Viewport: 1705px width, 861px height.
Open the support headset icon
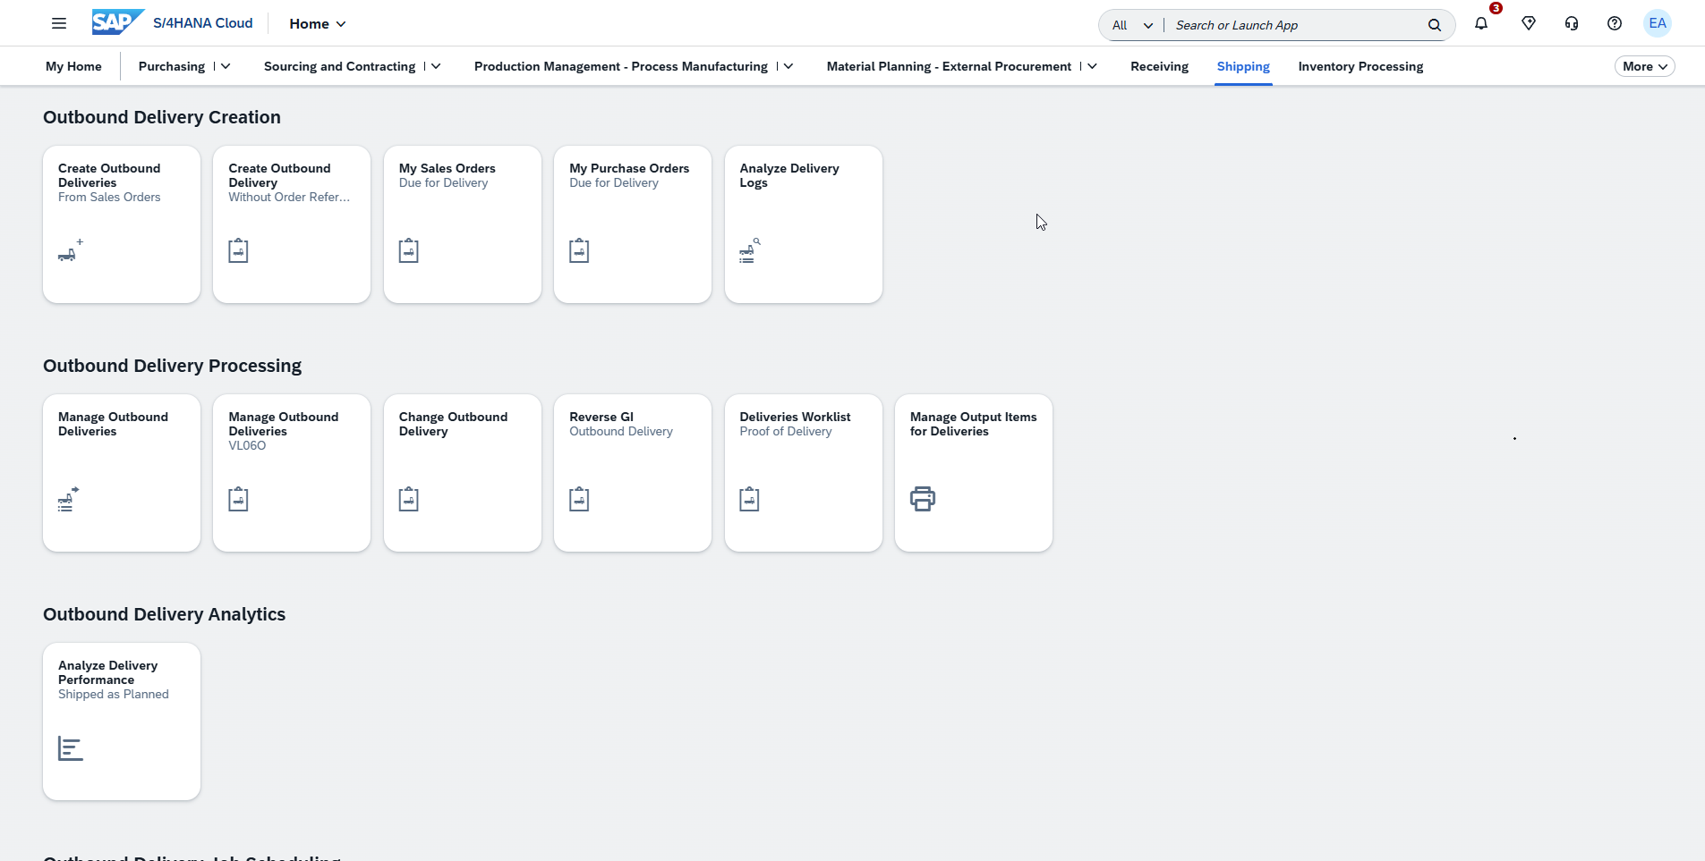coord(1572,24)
